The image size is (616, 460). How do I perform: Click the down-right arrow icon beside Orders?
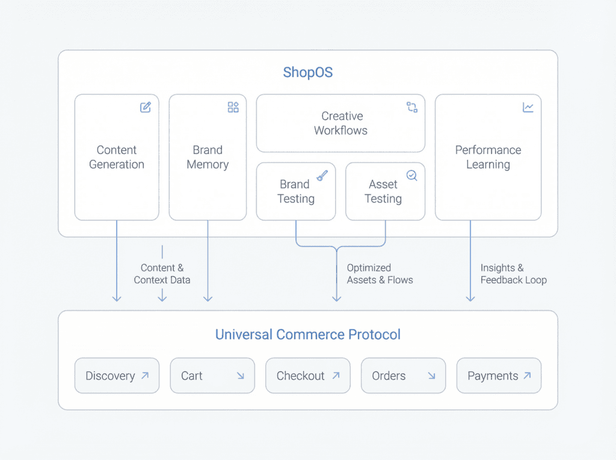(431, 376)
